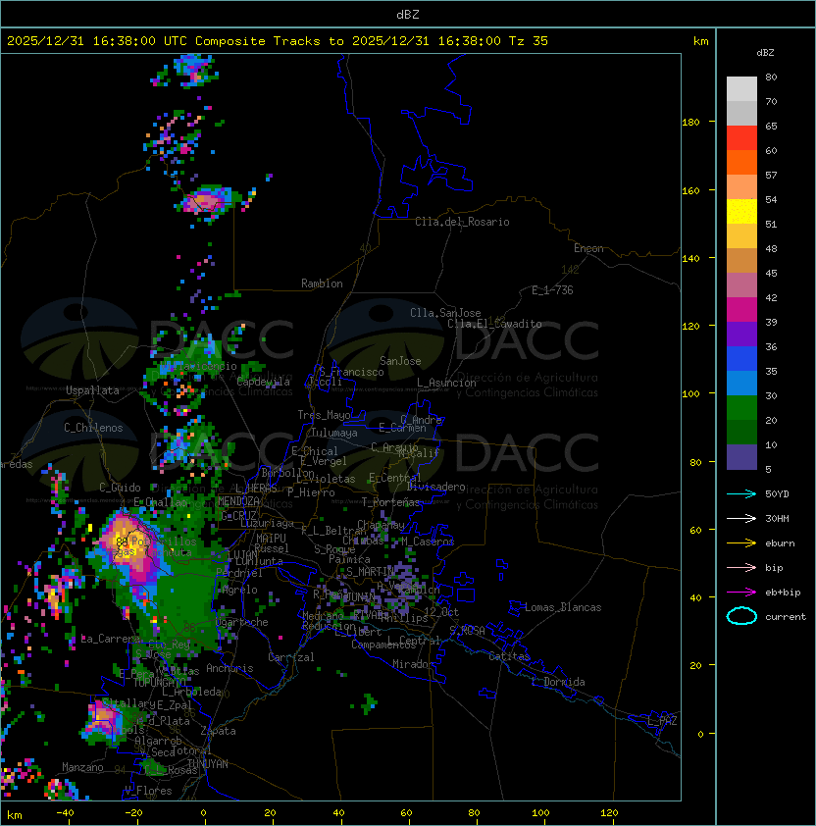
Task: Pick the red swatch in the dBZ scale
Action: (741, 138)
